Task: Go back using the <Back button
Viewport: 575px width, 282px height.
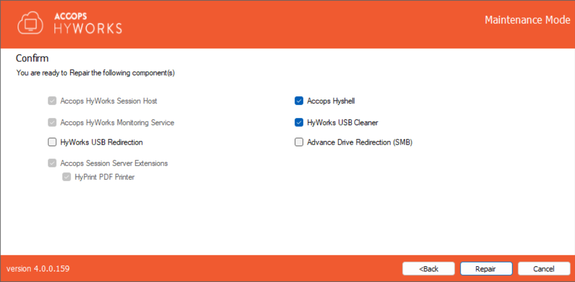Action: click(x=429, y=268)
